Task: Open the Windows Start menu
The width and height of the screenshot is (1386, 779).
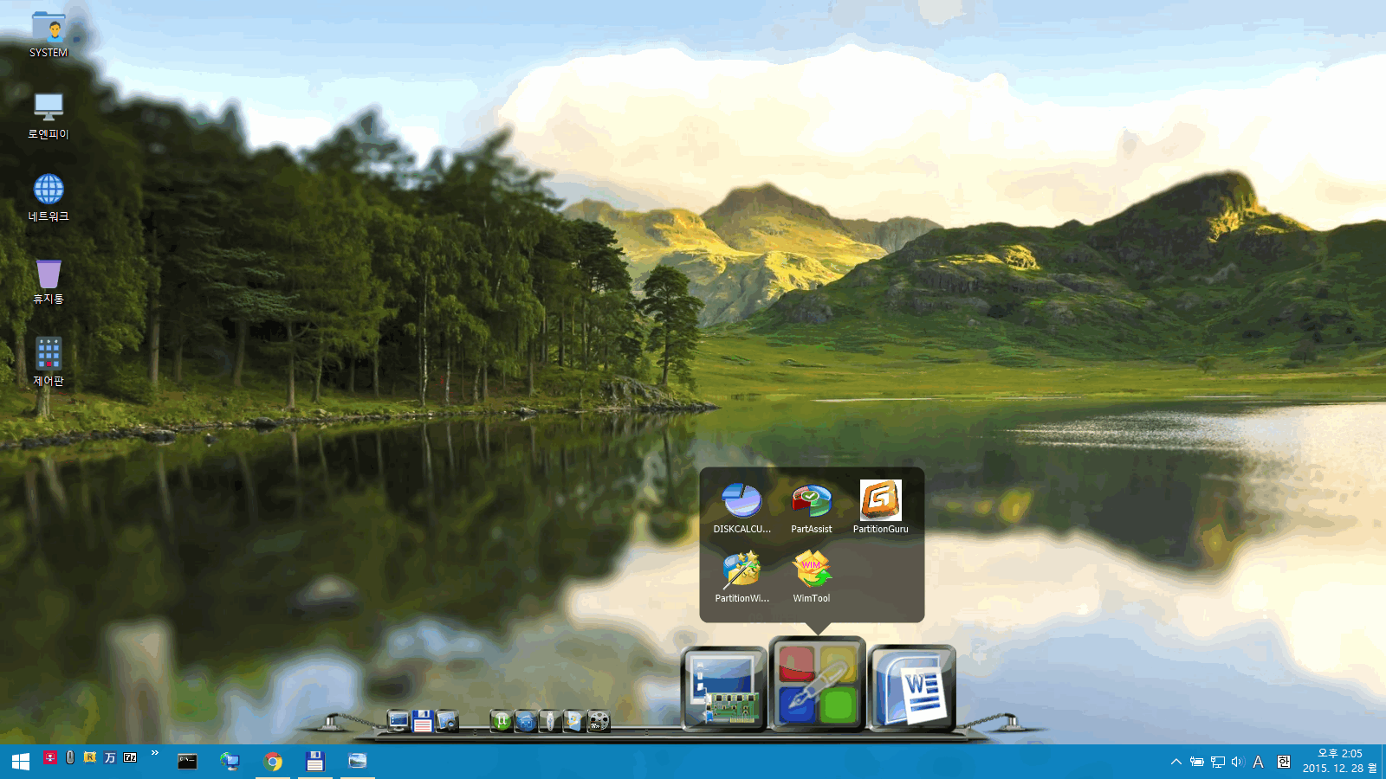Action: 21,762
